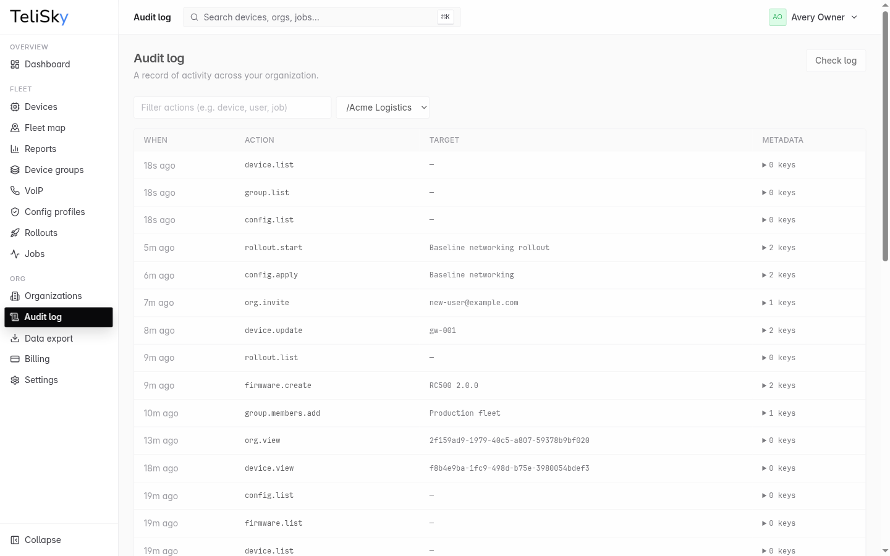This screenshot has height=556, width=890.
Task: Click target Production fleet
Action: point(465,413)
